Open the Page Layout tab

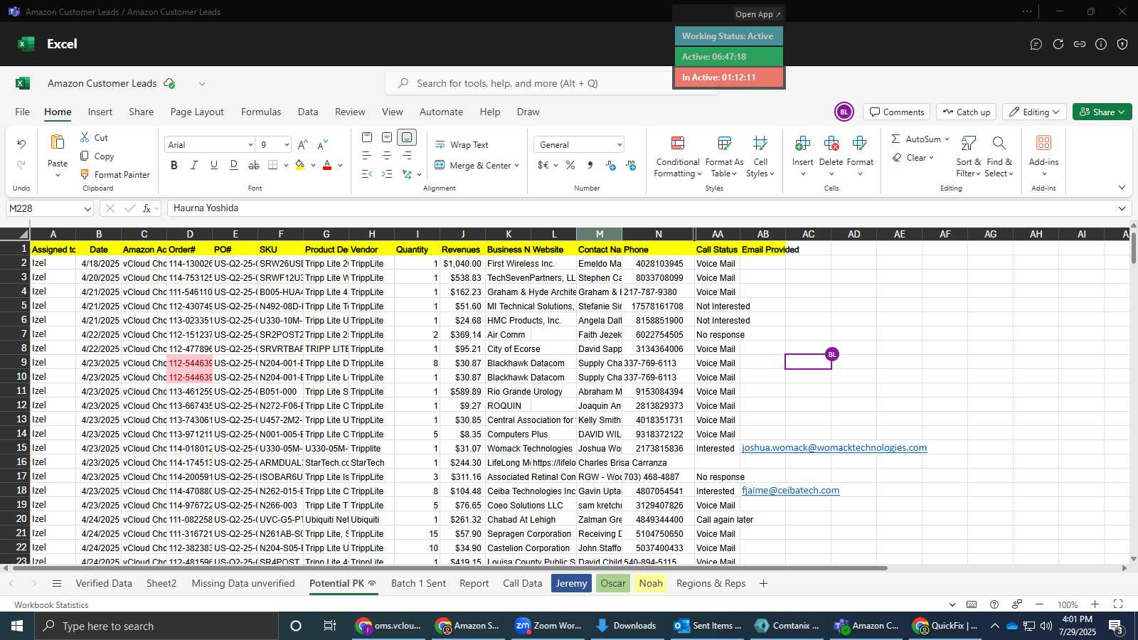pyautogui.click(x=197, y=112)
